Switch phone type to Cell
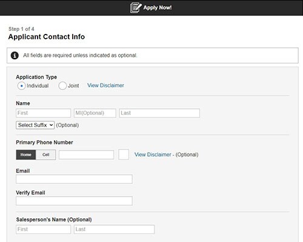Viewport: 303px width, 242px height. point(45,155)
